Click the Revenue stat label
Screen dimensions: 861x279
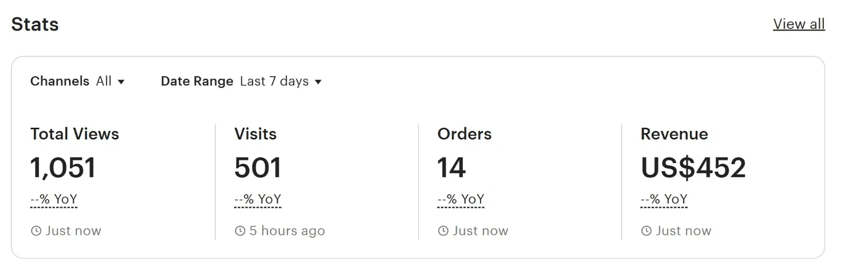(x=674, y=134)
